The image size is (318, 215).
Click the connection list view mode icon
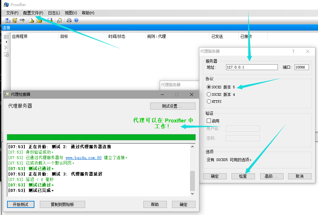[x=6, y=37]
